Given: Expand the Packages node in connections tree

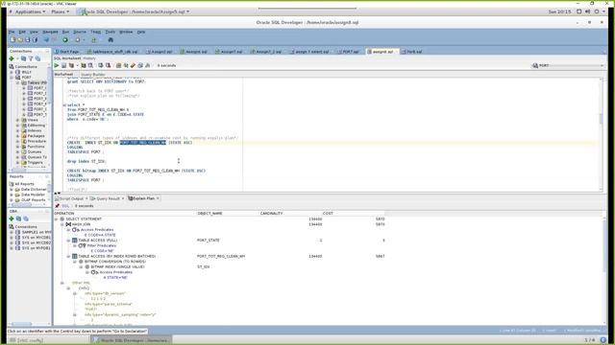Looking at the screenshot, I should click(x=17, y=136).
